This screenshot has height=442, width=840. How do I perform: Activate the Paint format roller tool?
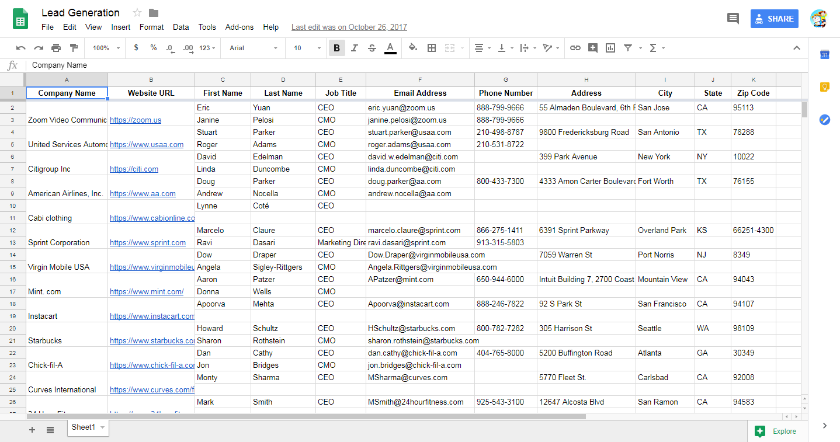(x=74, y=48)
